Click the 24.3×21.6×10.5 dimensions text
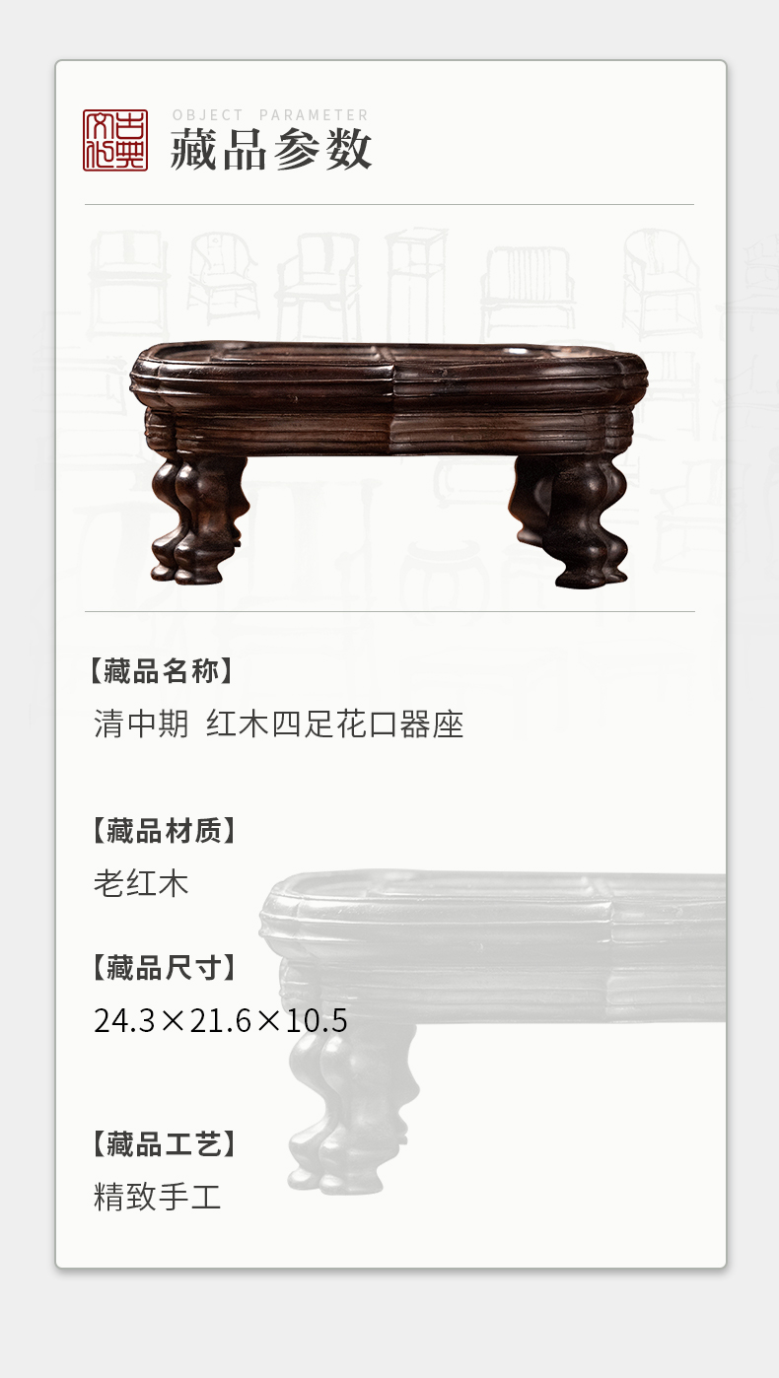The width and height of the screenshot is (779, 1378). tap(221, 1020)
